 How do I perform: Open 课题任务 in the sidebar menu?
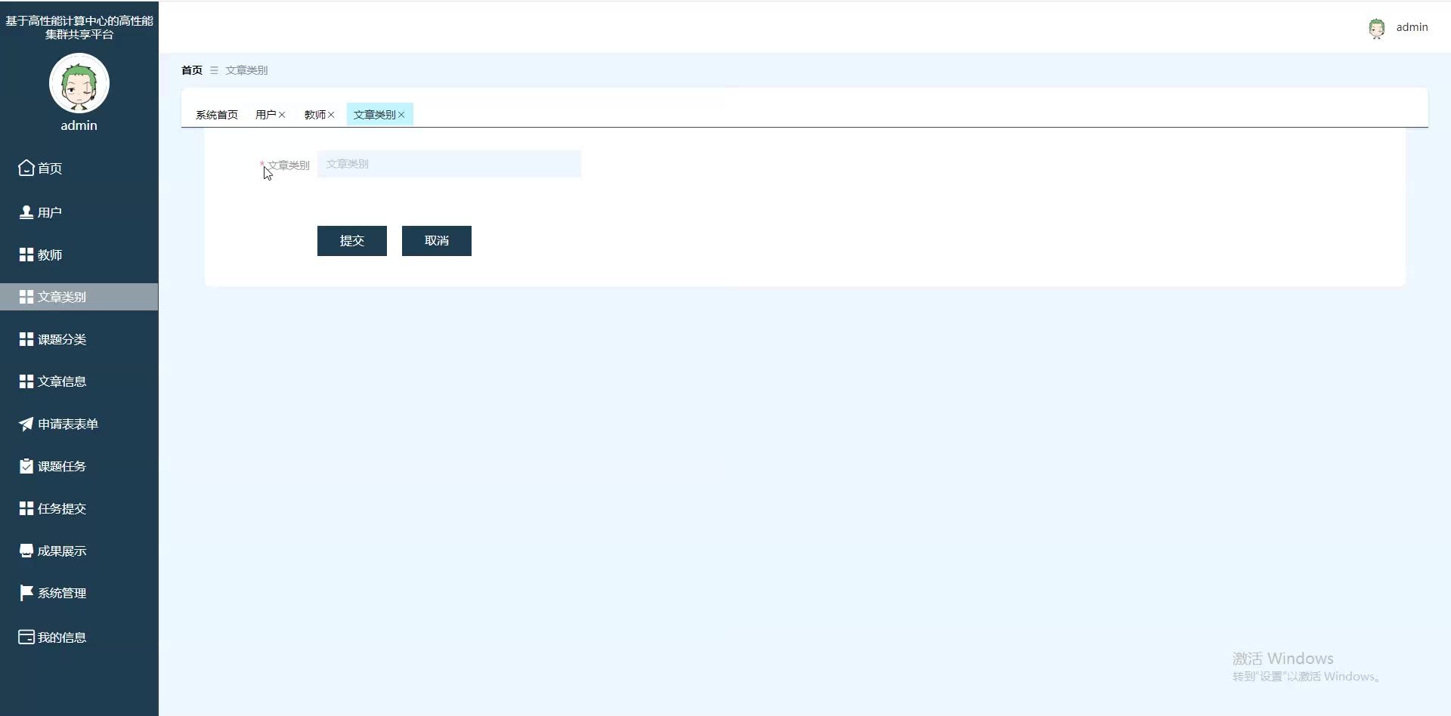(79, 466)
